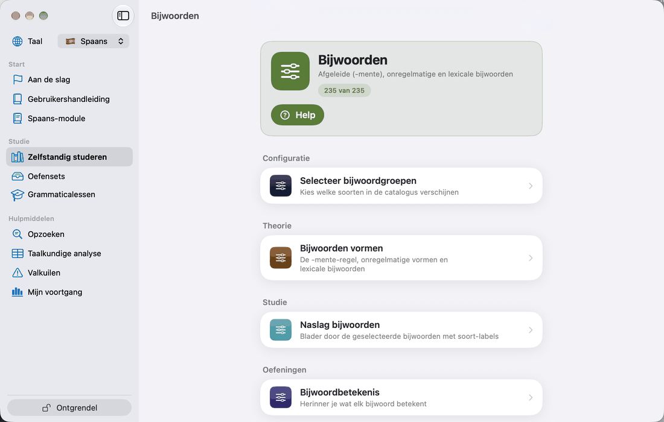Screen dimensions: 664x422
Task: Open the Naslag bijwoorden teal icon
Action: 280,330
